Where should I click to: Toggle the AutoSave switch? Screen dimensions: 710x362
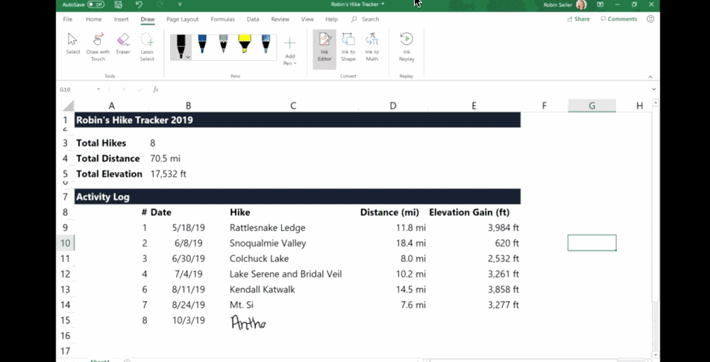pyautogui.click(x=95, y=4)
